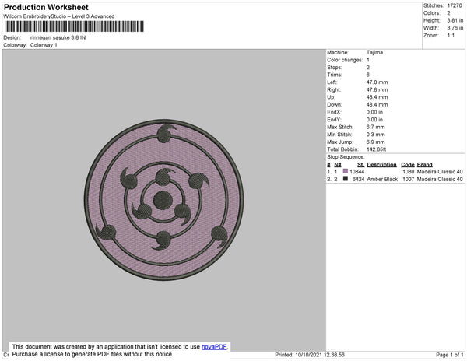Click the 'Trims:' label

point(335,75)
